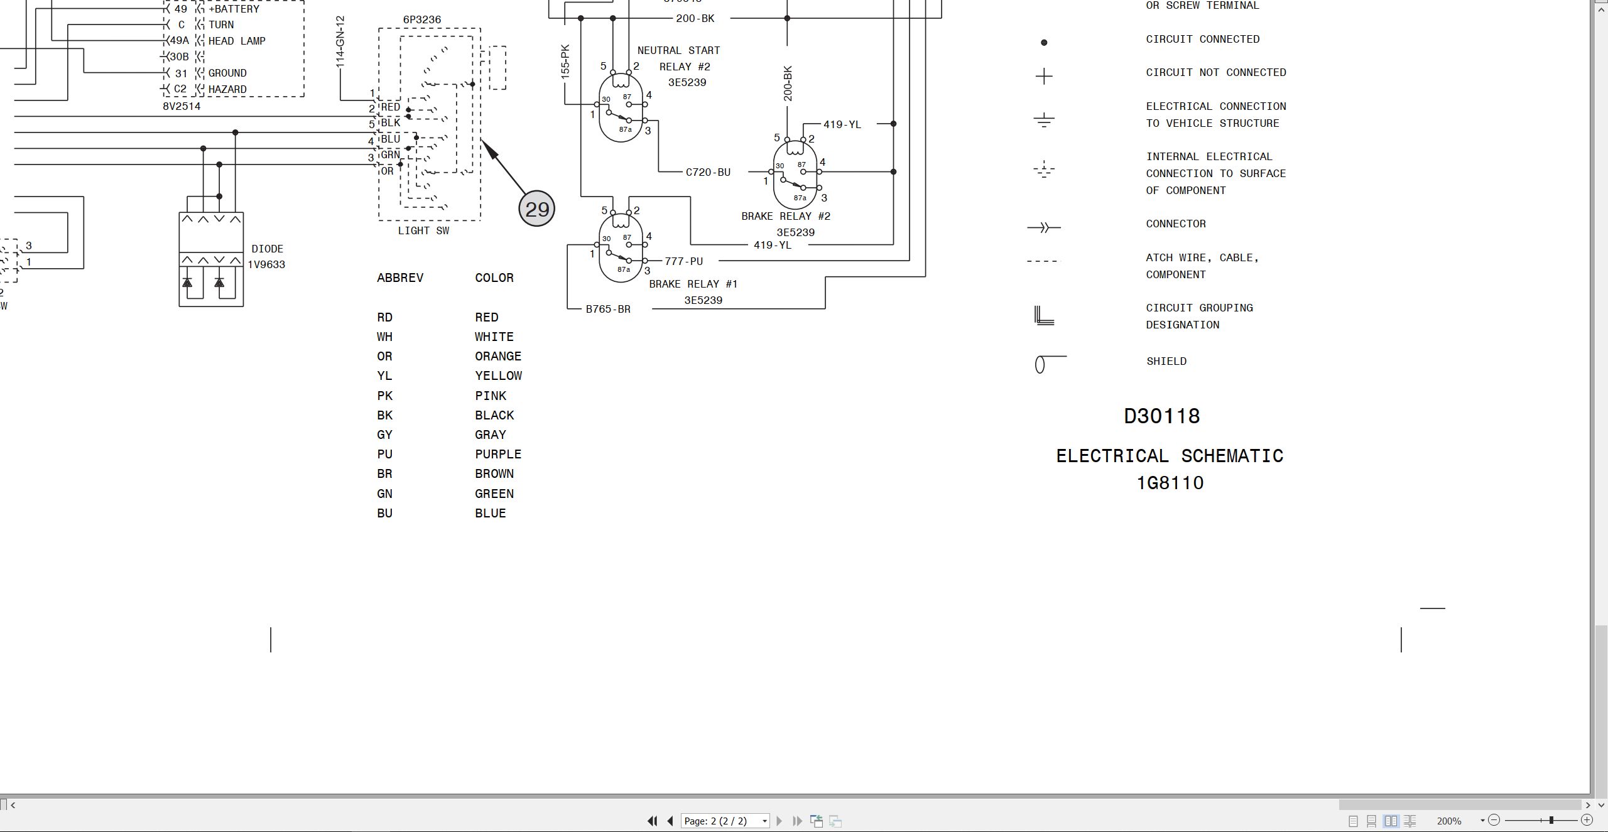Image resolution: width=1608 pixels, height=832 pixels.
Task: Toggle the two-page facing view layout
Action: (x=1391, y=821)
